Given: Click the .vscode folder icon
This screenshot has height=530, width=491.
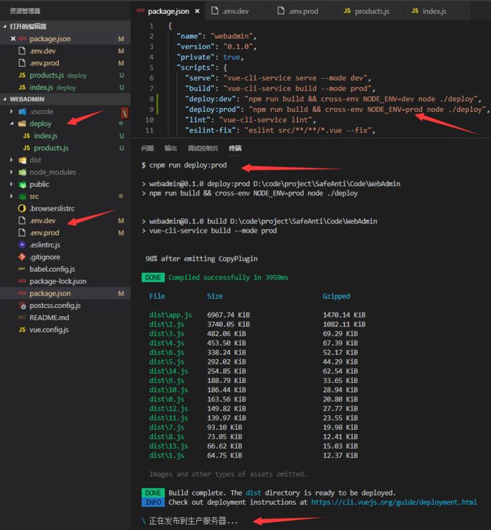Looking at the screenshot, I should 23,111.
